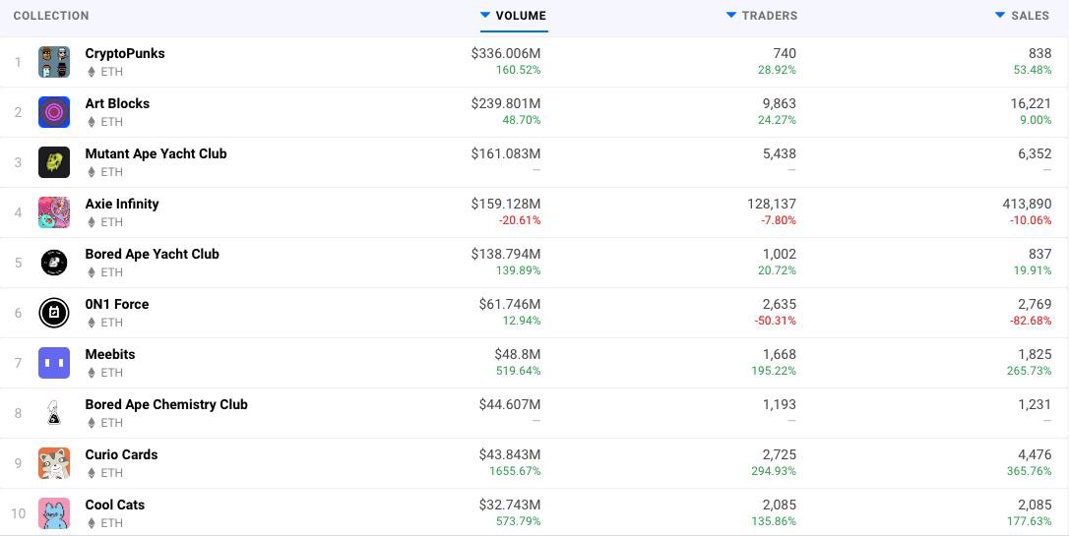Select the Mutant Ape Yacht Club icon

[54, 162]
